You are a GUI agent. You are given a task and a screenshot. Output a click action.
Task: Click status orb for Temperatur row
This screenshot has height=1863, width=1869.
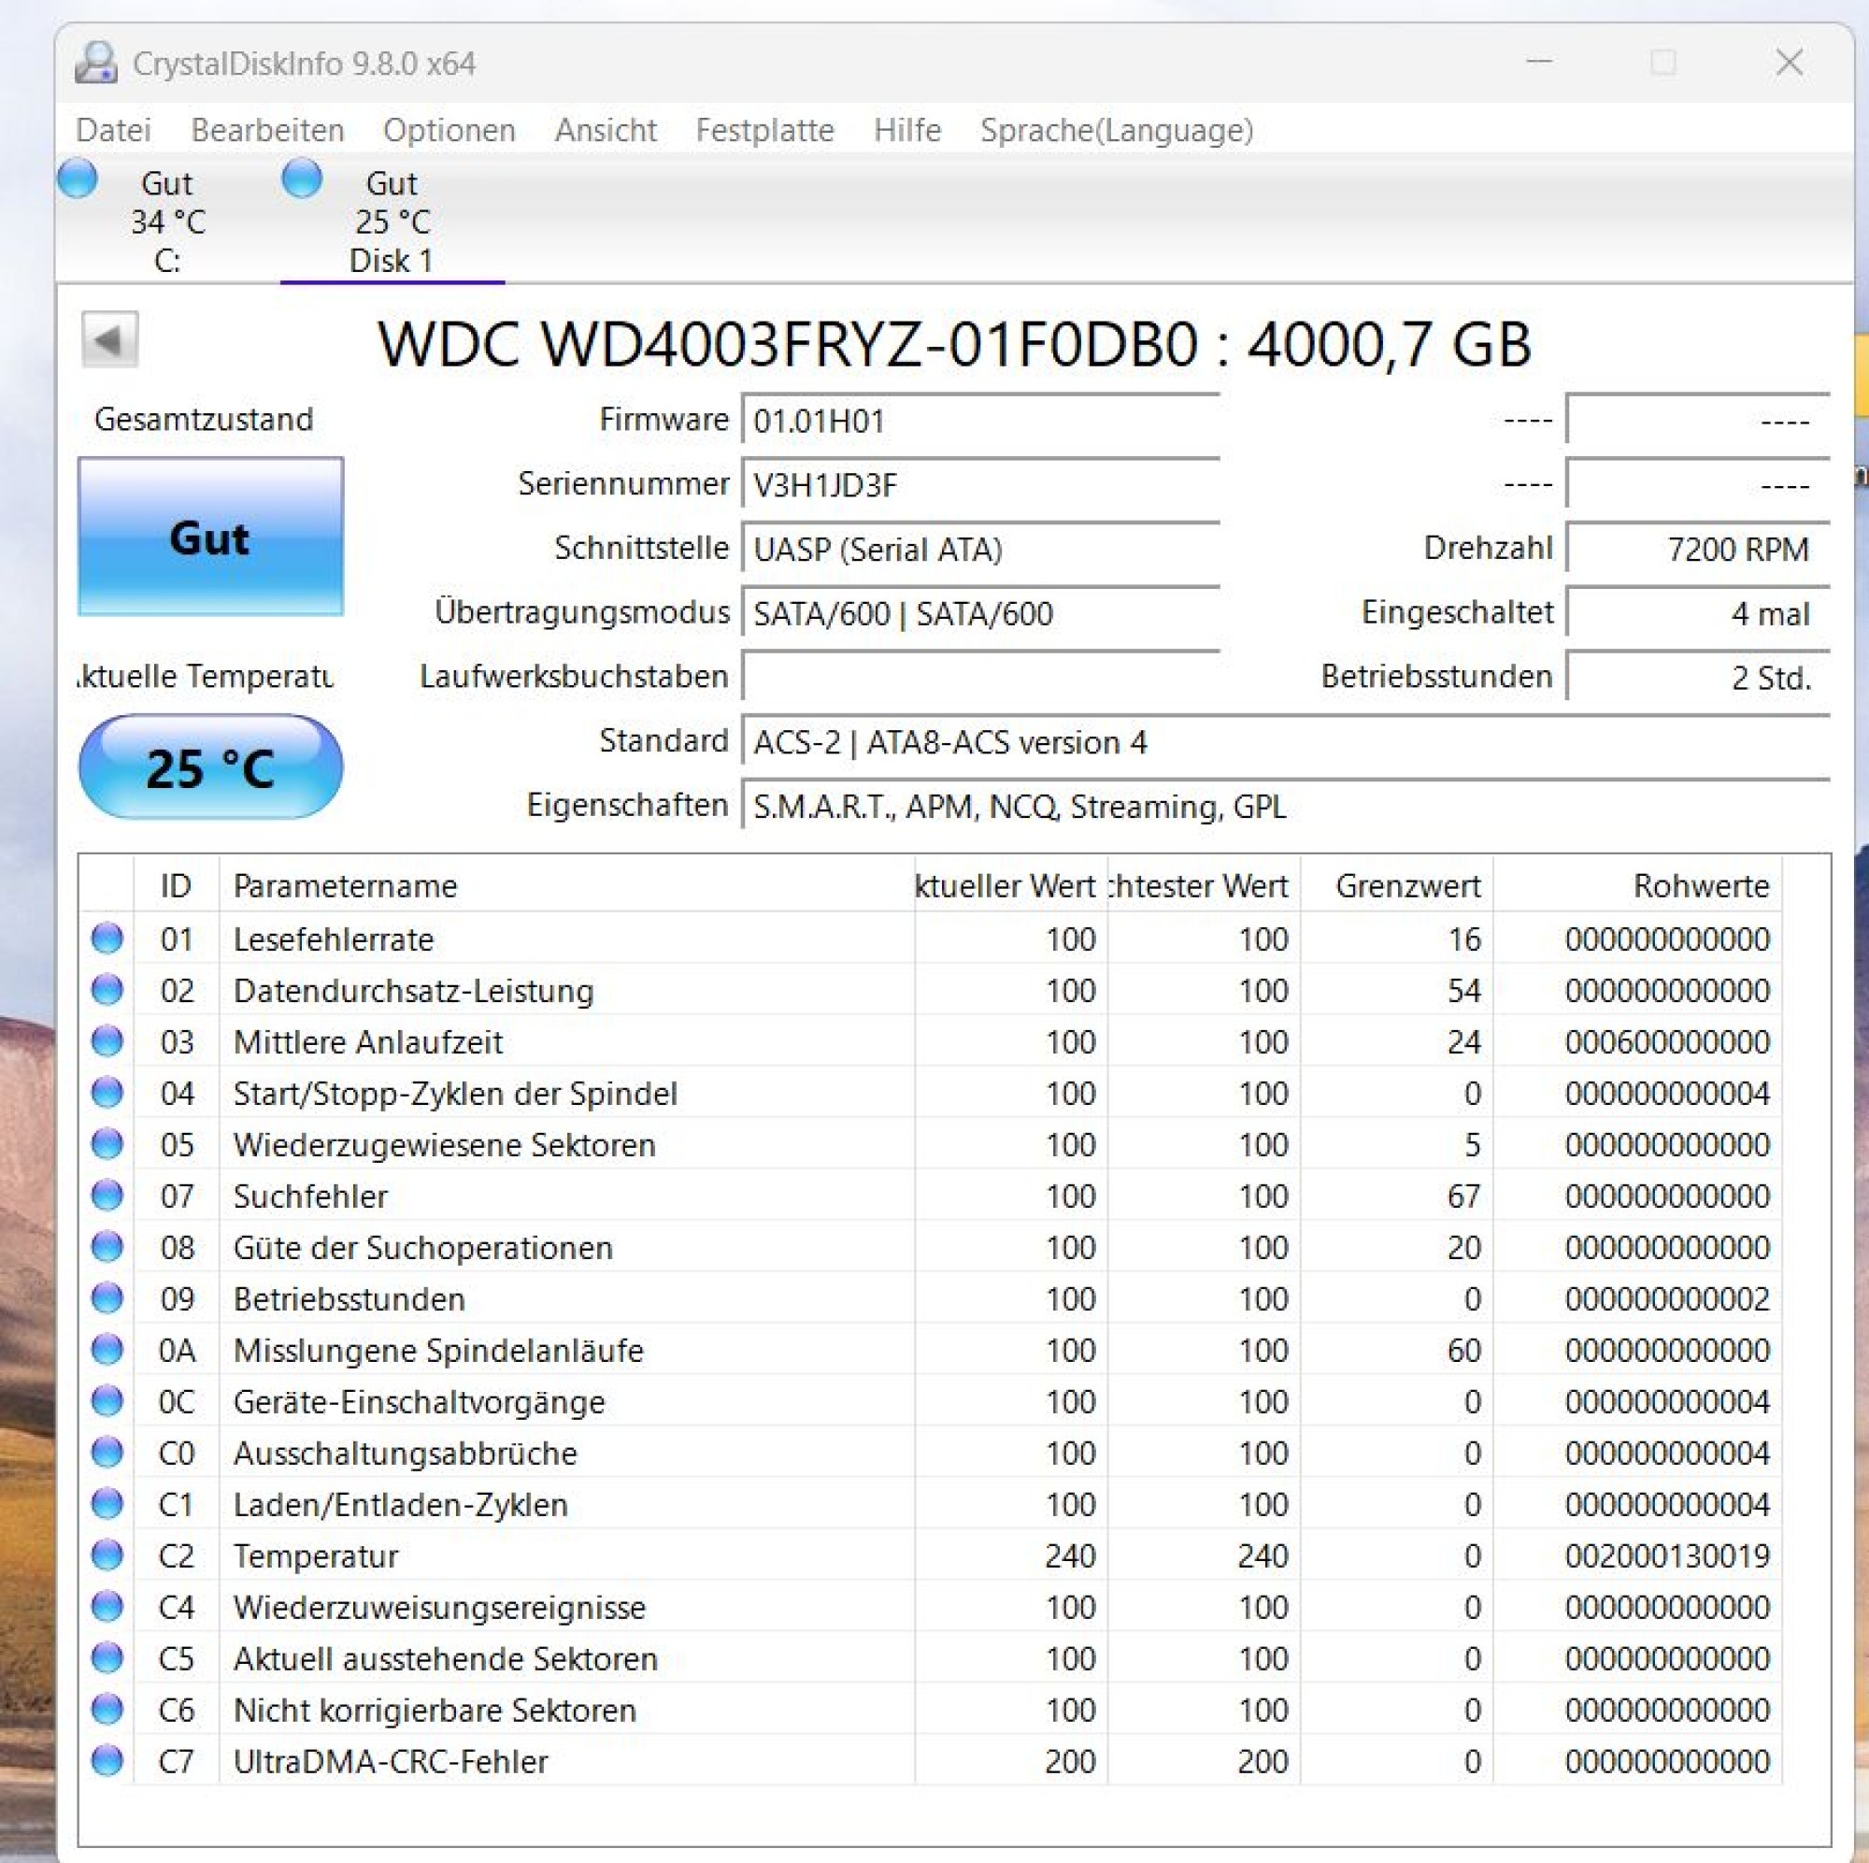pos(107,1555)
